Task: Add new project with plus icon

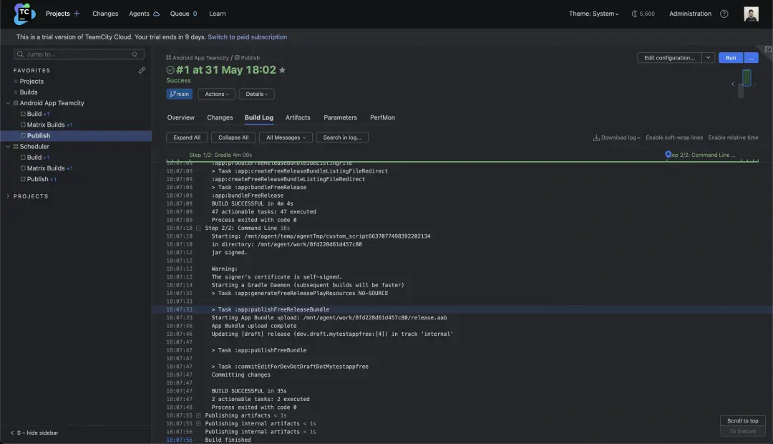Action: pyautogui.click(x=77, y=14)
